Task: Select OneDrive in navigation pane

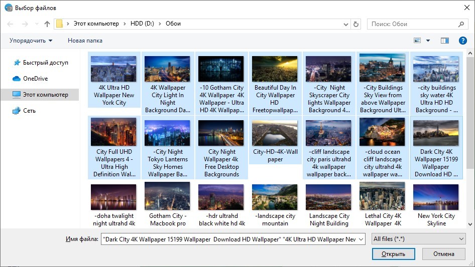Action: (x=35, y=79)
